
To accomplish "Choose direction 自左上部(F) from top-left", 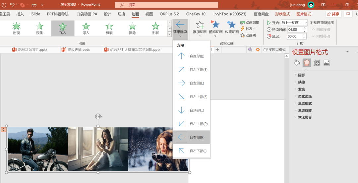I will coord(191,97).
